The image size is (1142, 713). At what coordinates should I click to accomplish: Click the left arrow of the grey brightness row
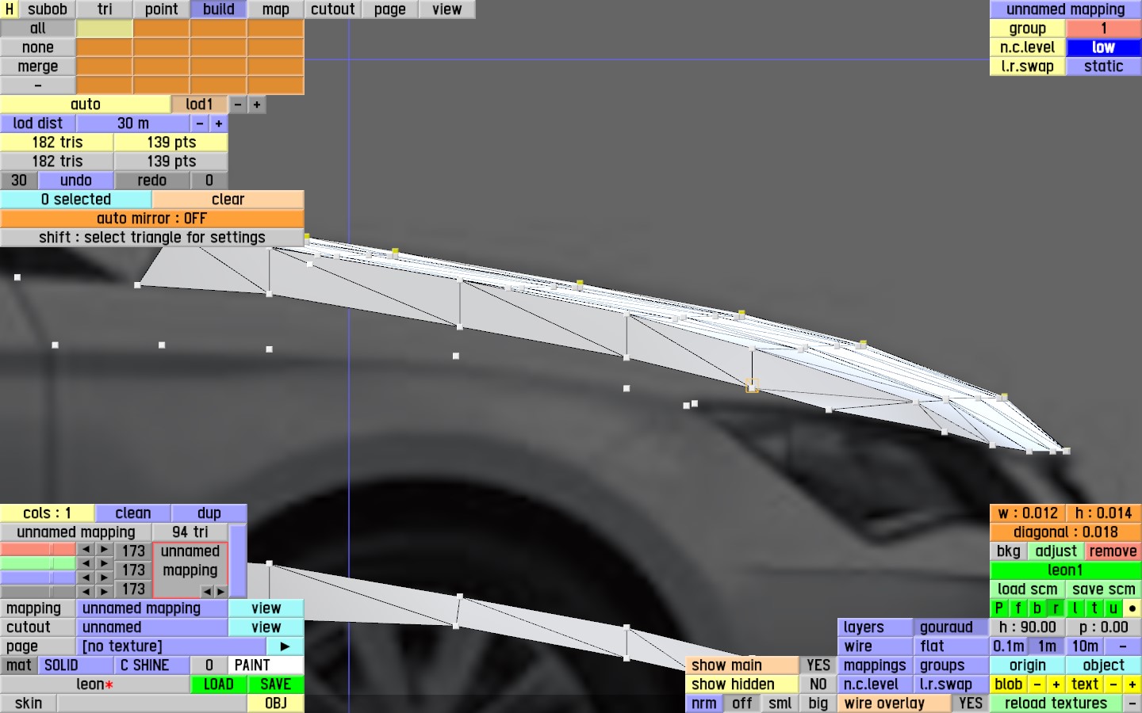coord(86,591)
